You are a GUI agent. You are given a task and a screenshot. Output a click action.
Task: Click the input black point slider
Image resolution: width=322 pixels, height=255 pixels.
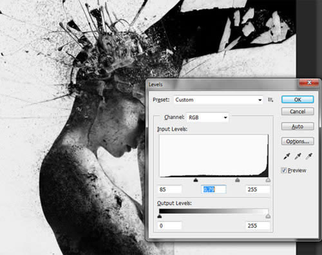(196, 180)
